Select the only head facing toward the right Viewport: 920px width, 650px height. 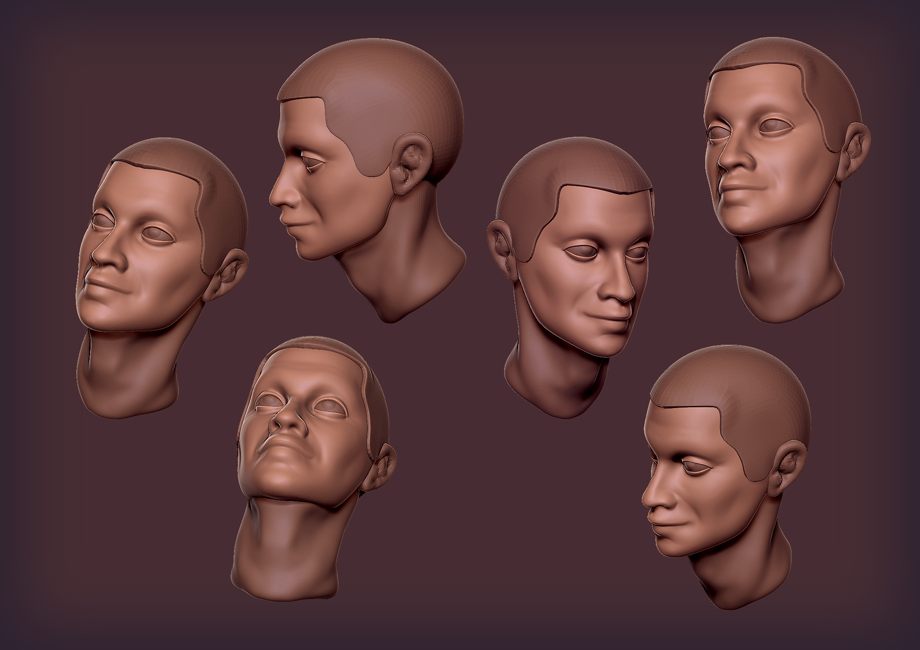[571, 278]
